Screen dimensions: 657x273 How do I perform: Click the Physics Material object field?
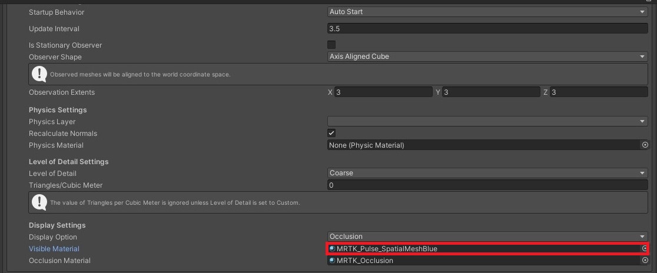click(x=484, y=145)
